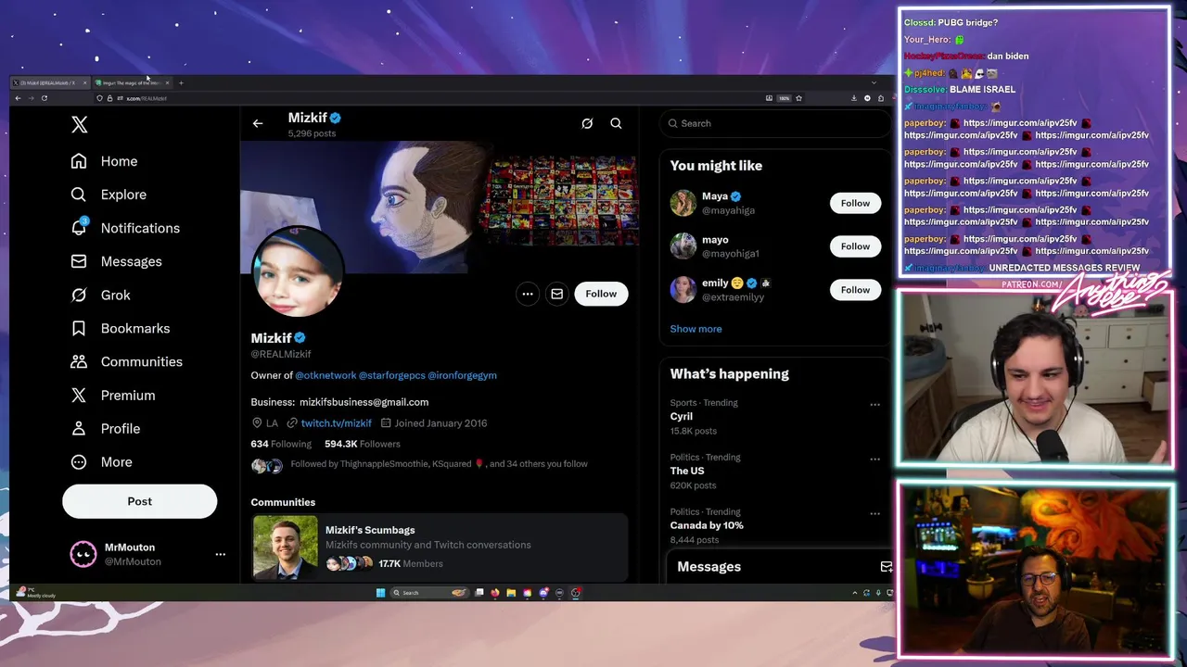Image resolution: width=1187 pixels, height=667 pixels.
Task: Open the @otknetwork link
Action: [325, 375]
